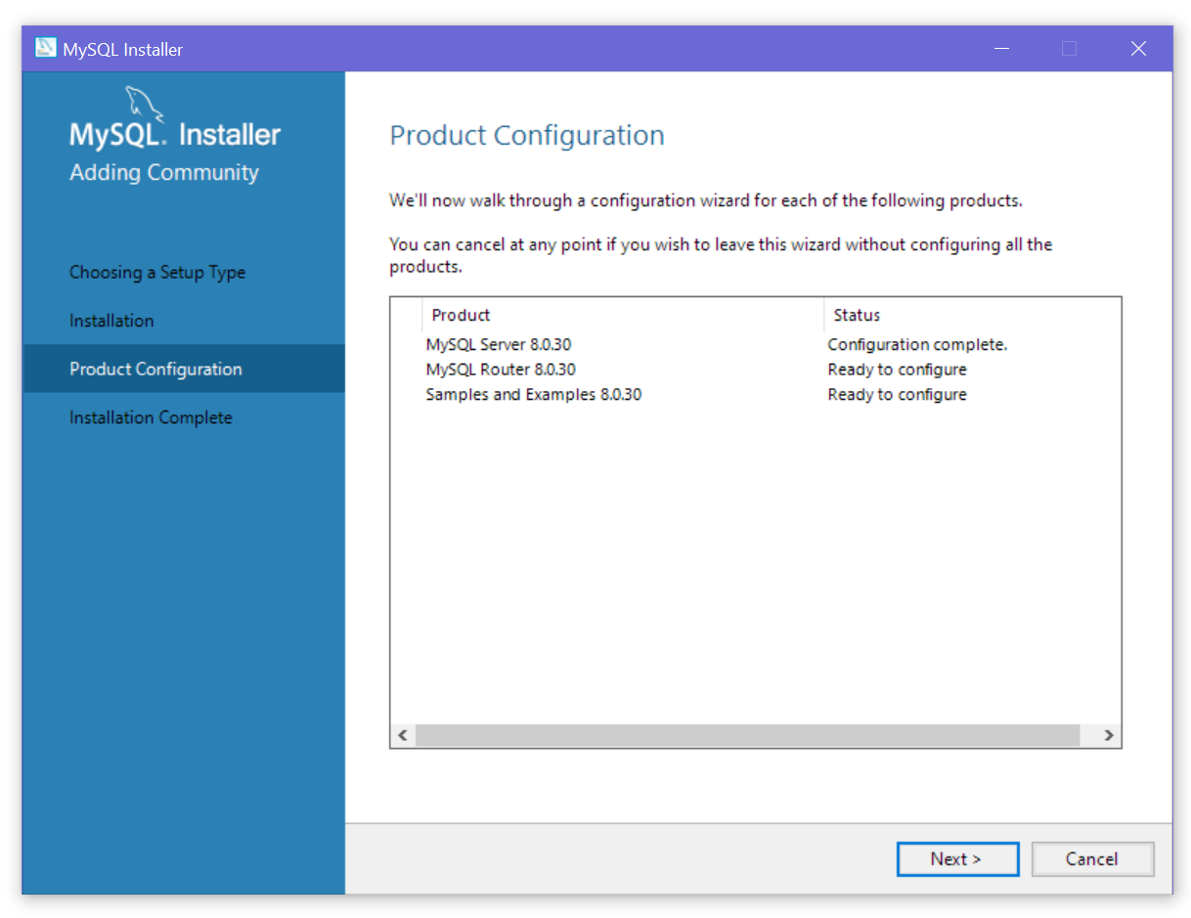
Task: Select the Installation step in sidebar
Action: click(x=111, y=321)
